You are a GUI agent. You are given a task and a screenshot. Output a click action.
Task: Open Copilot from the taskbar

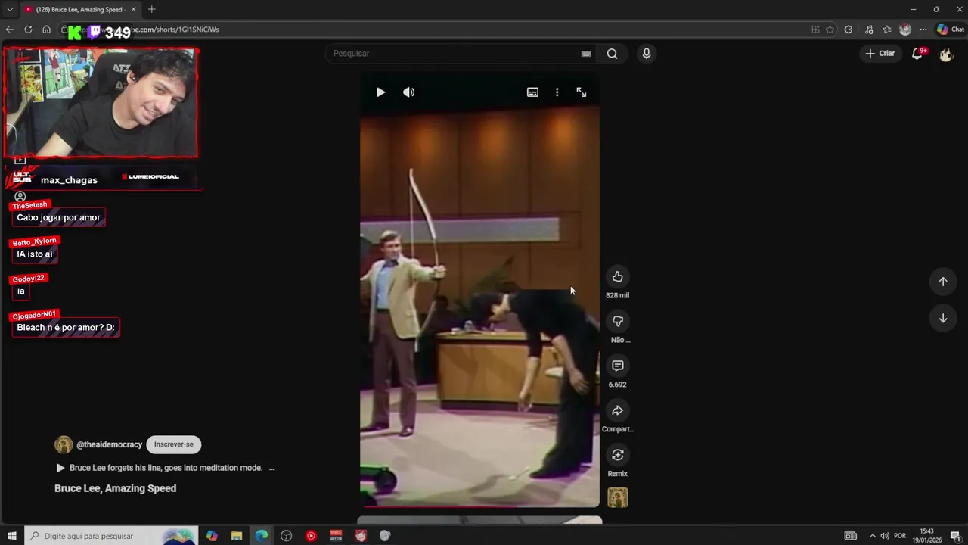(212, 536)
